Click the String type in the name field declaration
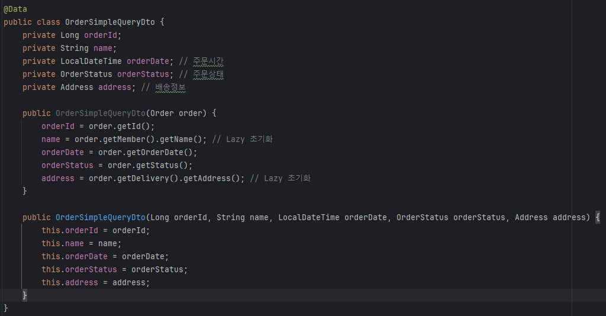The width and height of the screenshot is (606, 316). [x=75, y=49]
